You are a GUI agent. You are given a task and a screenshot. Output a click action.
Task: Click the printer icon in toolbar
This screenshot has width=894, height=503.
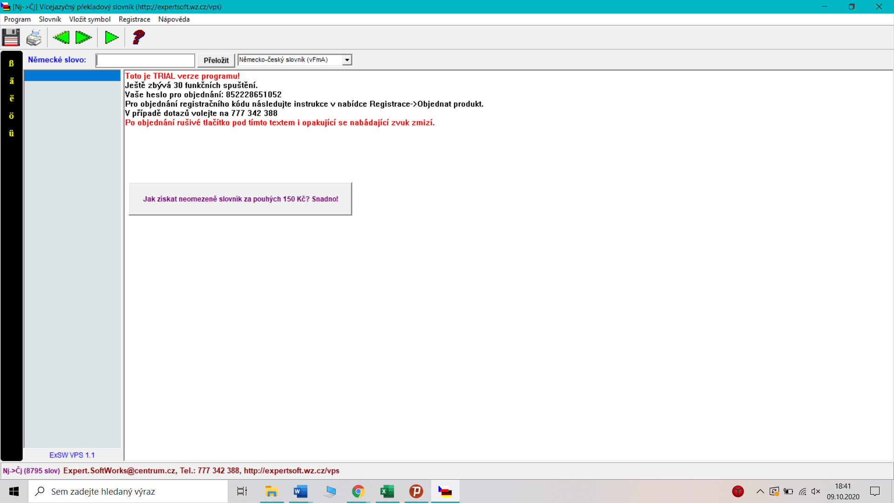coord(34,37)
